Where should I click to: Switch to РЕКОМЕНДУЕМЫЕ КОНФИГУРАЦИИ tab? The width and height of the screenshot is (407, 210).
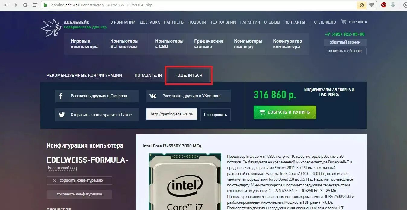[84, 75]
